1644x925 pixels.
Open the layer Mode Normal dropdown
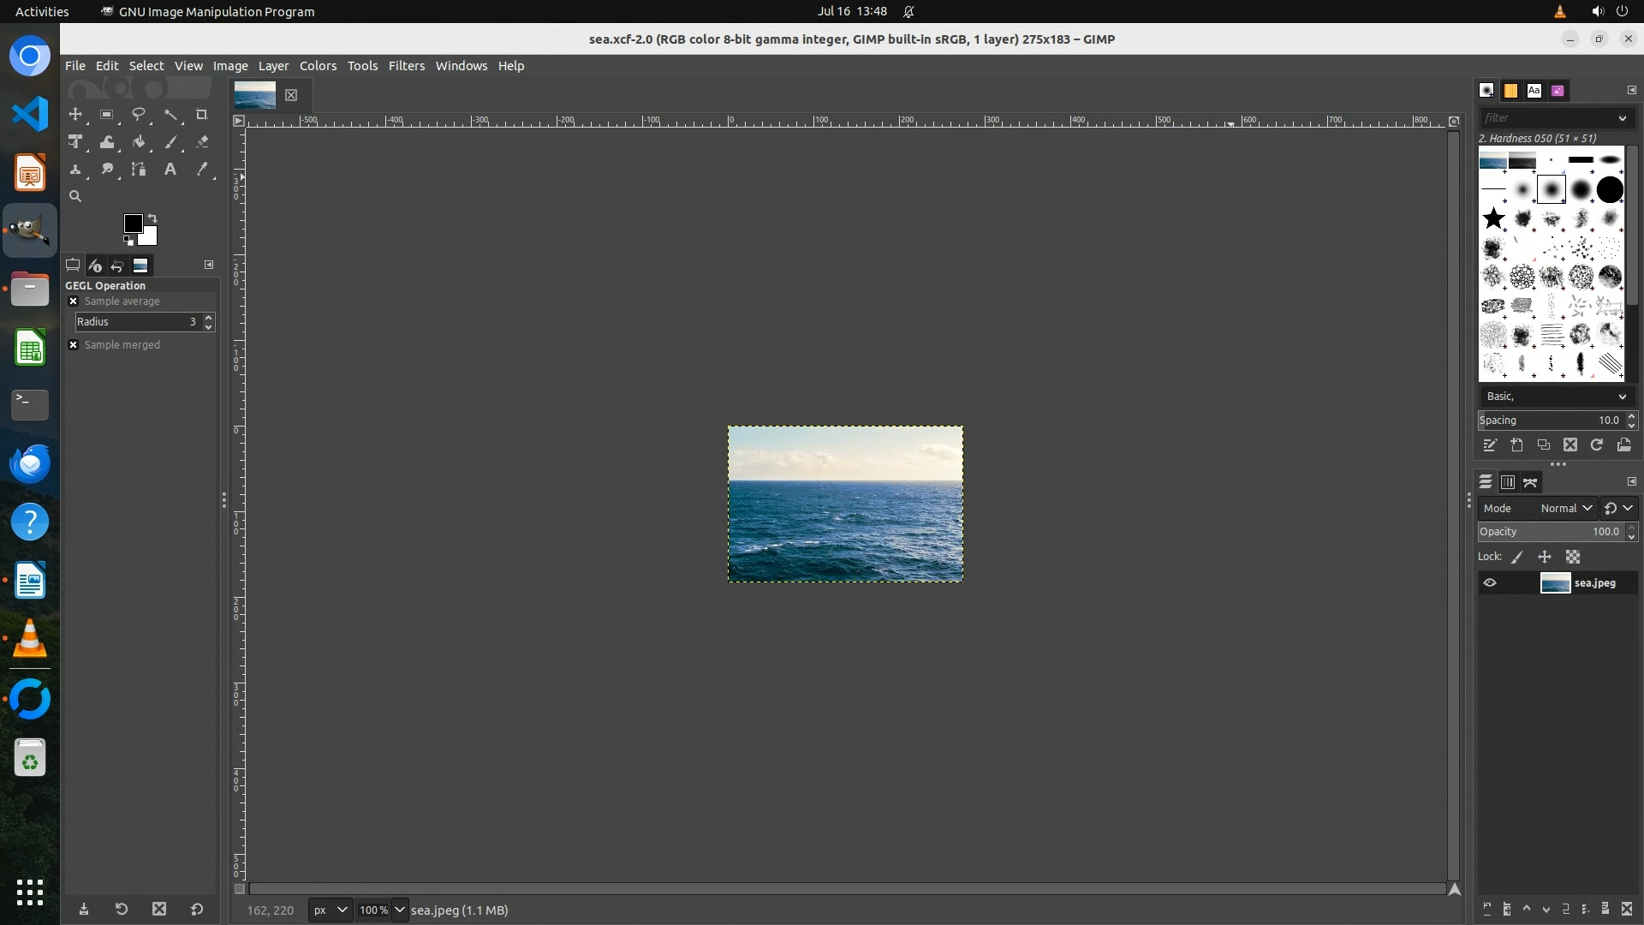click(1565, 508)
